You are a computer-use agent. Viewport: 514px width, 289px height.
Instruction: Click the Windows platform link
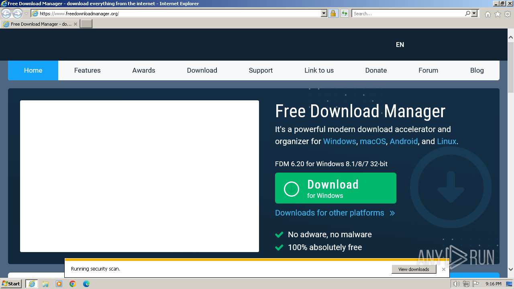[339, 141]
